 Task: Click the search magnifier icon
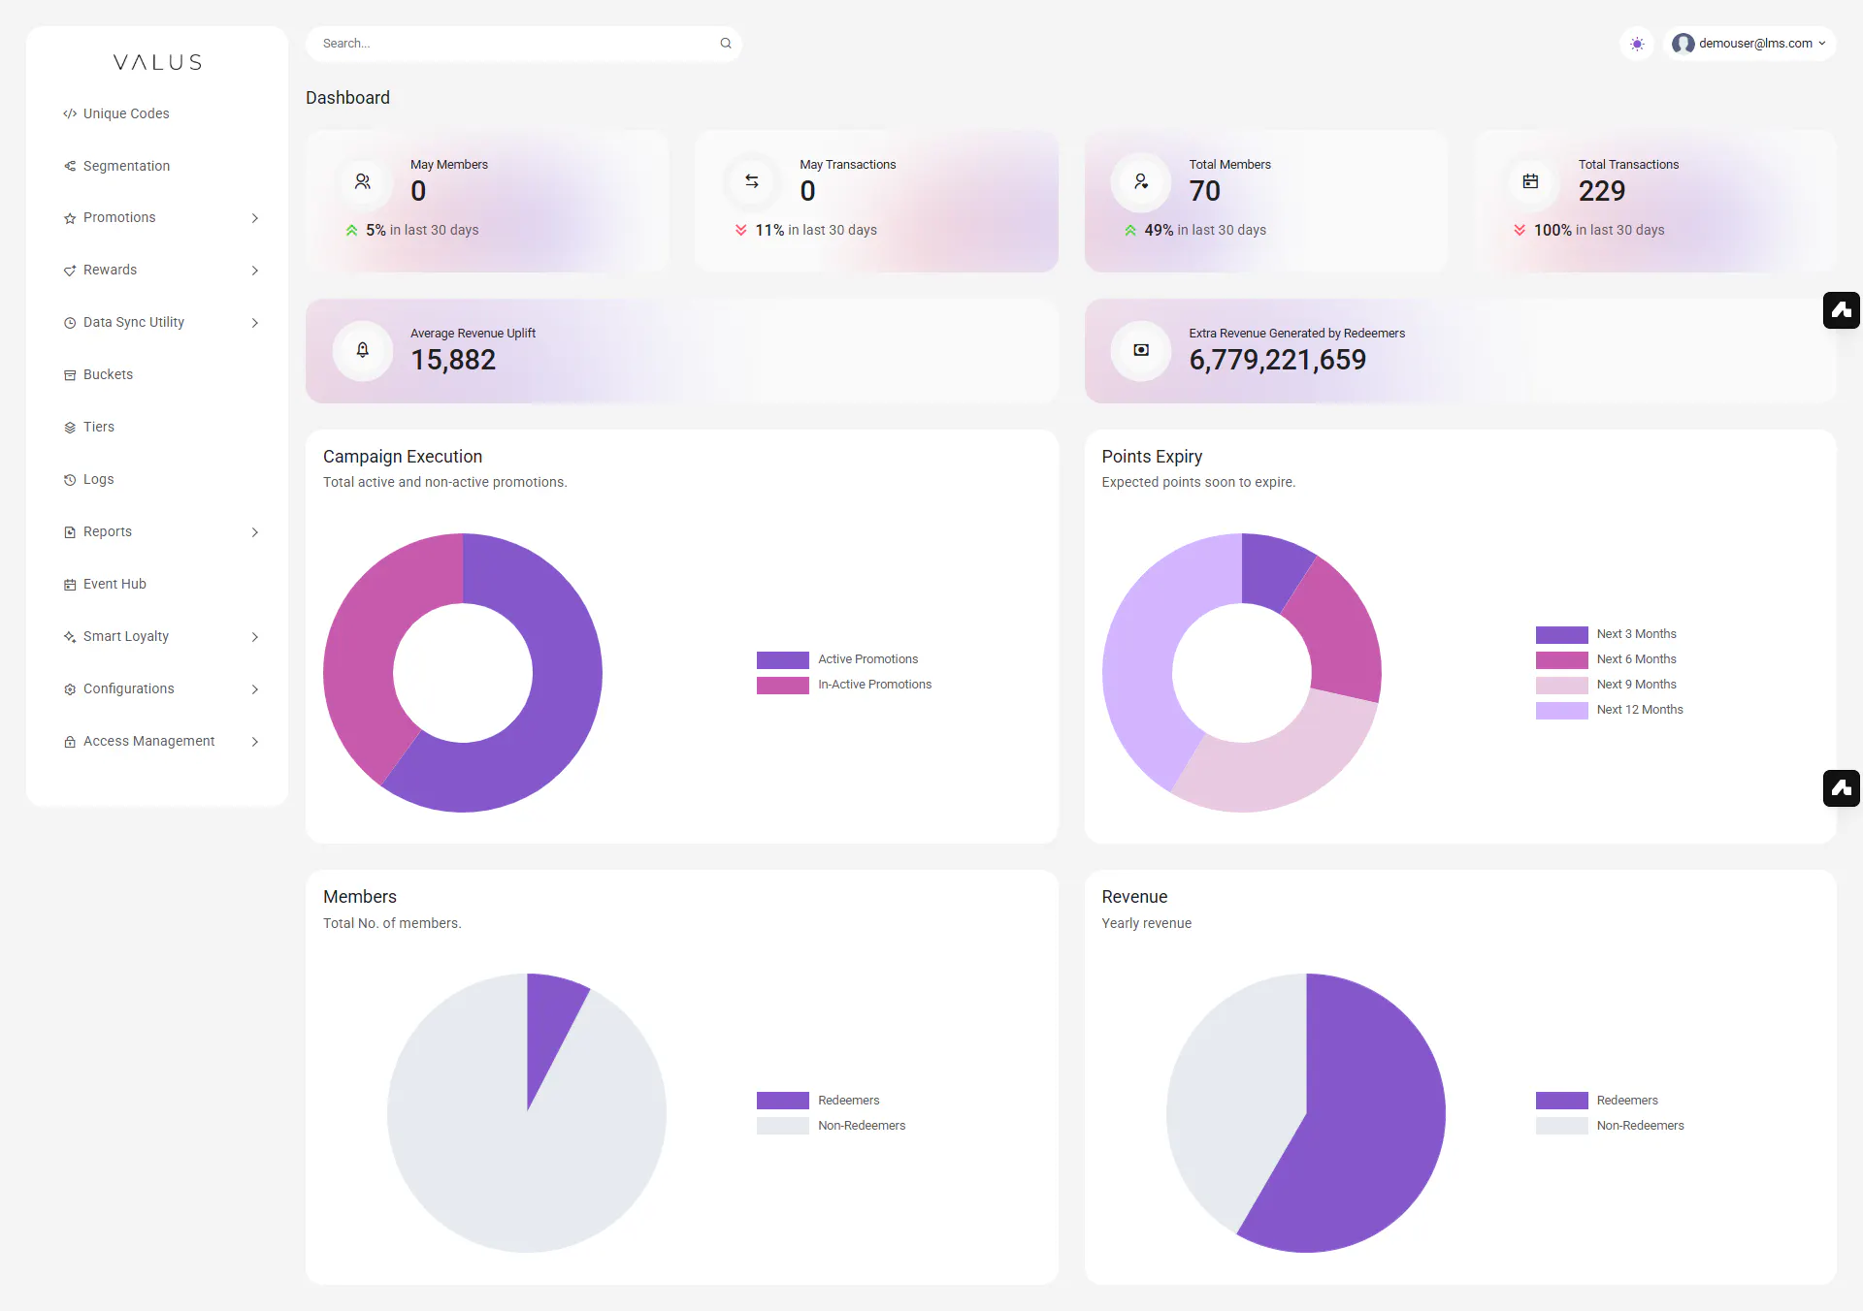(x=726, y=44)
